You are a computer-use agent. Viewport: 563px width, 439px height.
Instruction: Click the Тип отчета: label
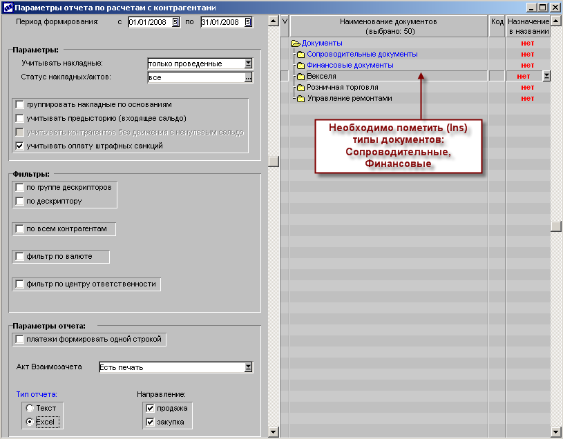(x=37, y=395)
